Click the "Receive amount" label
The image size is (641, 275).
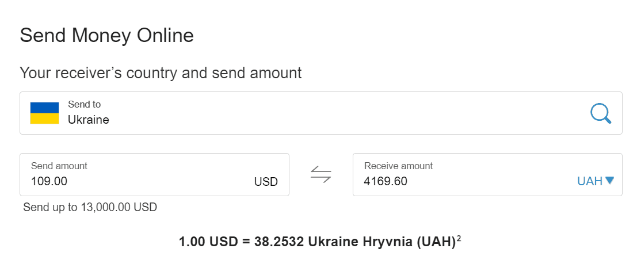(398, 166)
